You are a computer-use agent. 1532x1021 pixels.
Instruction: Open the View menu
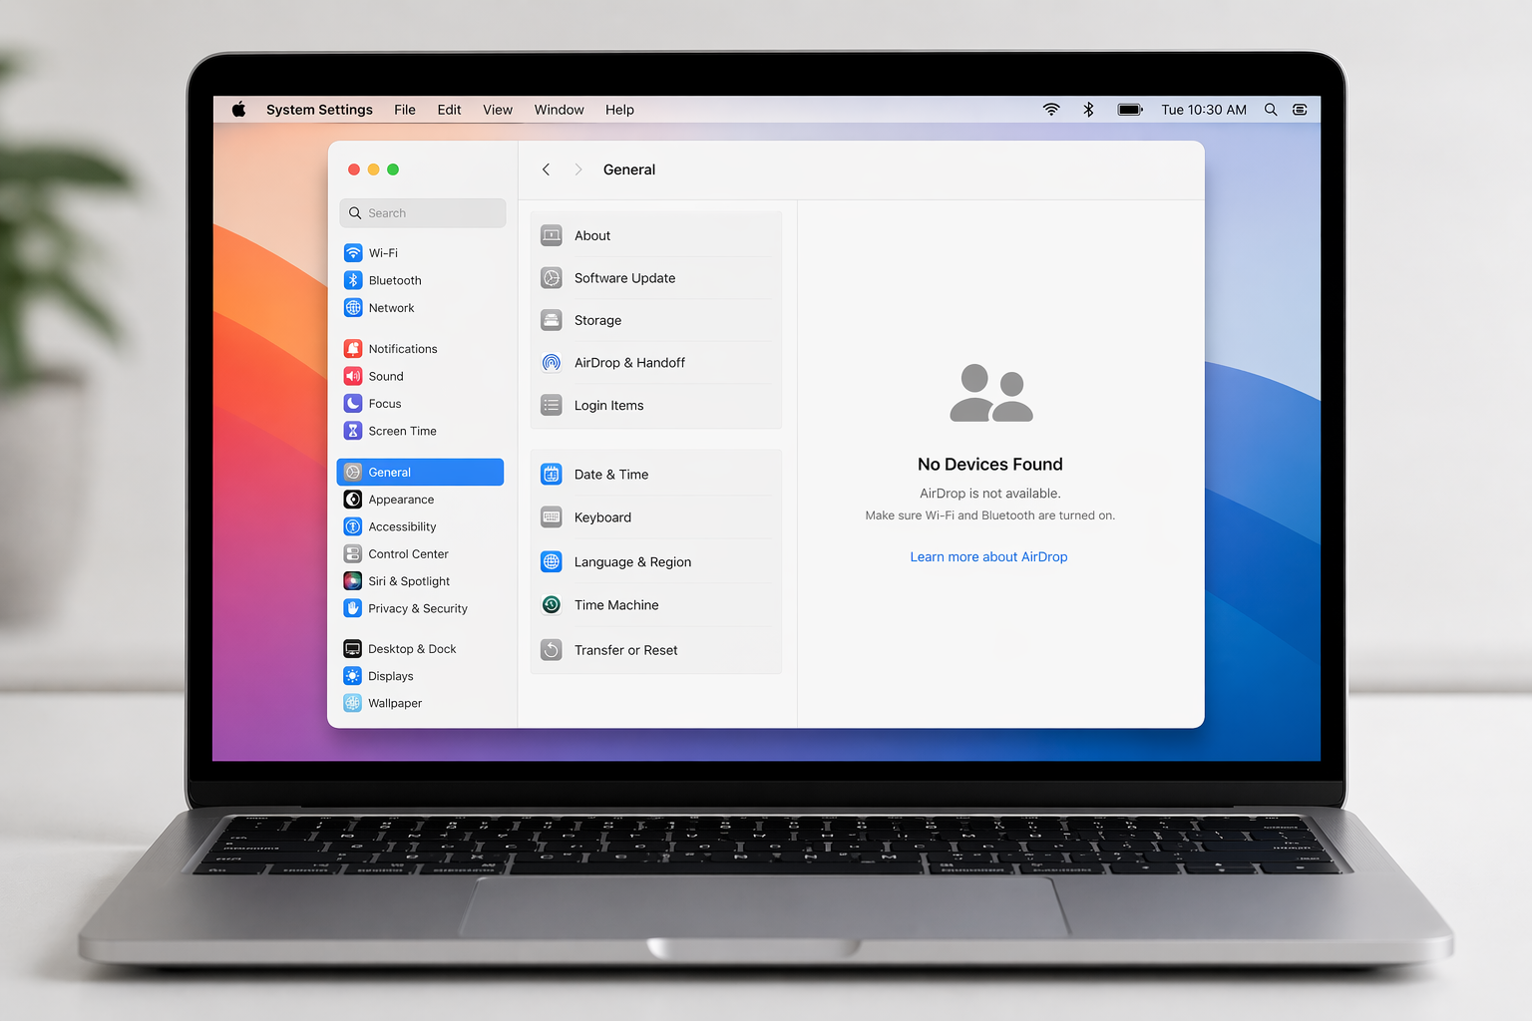coord(498,110)
